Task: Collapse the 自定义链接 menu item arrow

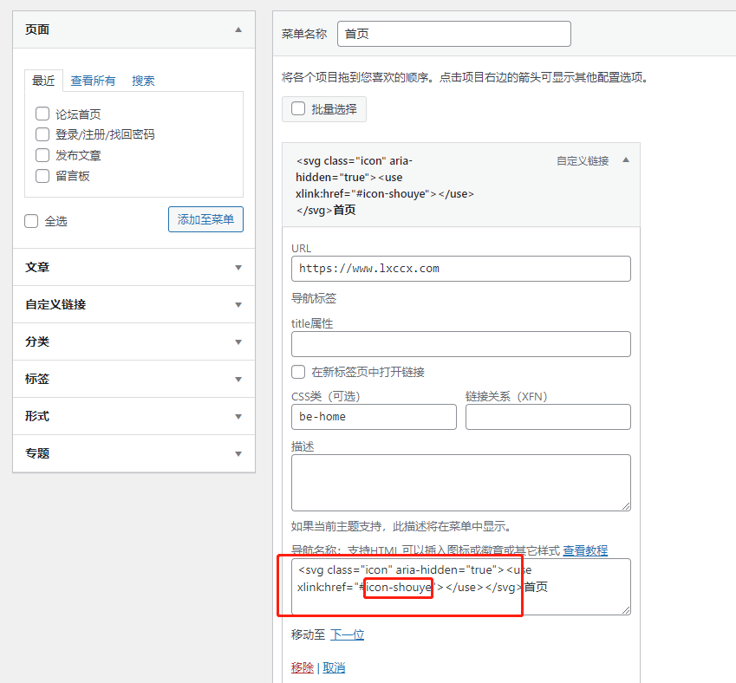Action: (626, 160)
